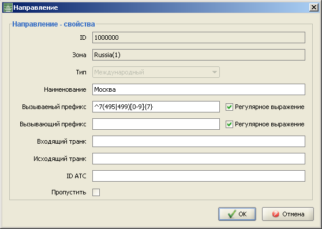Click the ID field containing 1000000
Image resolution: width=322 pixels, height=229 pixels.
199,37
